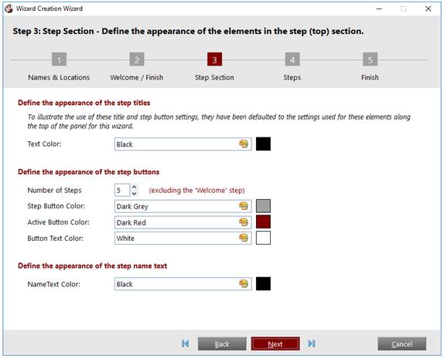
Task: Click the dark red Active Button swatch
Action: [x=263, y=222]
